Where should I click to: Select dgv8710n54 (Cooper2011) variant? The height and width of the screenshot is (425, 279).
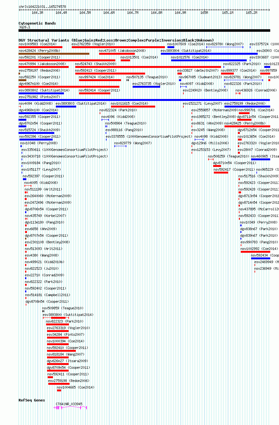tap(234, 163)
